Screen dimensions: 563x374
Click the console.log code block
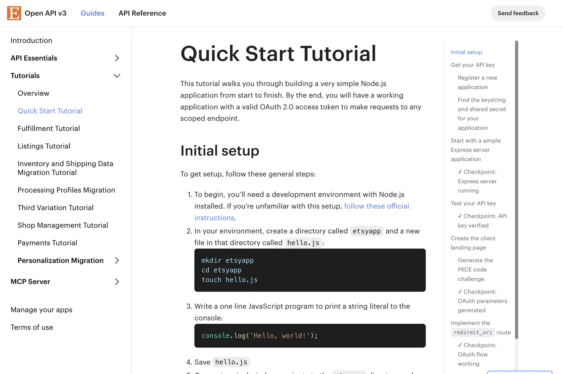pyautogui.click(x=310, y=336)
